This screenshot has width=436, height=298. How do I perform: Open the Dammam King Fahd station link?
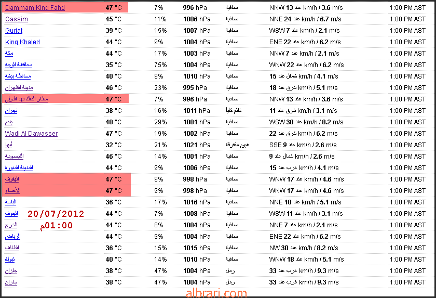[35, 7]
